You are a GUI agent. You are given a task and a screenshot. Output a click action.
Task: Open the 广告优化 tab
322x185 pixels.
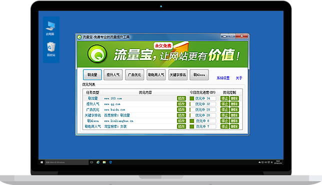[134, 74]
